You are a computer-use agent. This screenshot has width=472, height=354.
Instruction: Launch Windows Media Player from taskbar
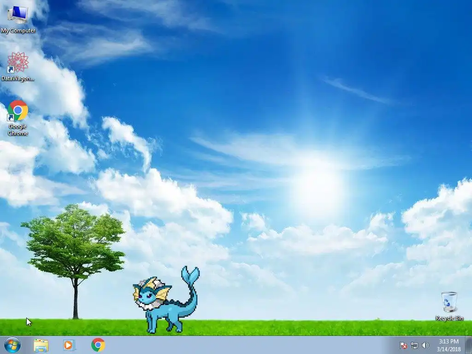pyautogui.click(x=69, y=345)
